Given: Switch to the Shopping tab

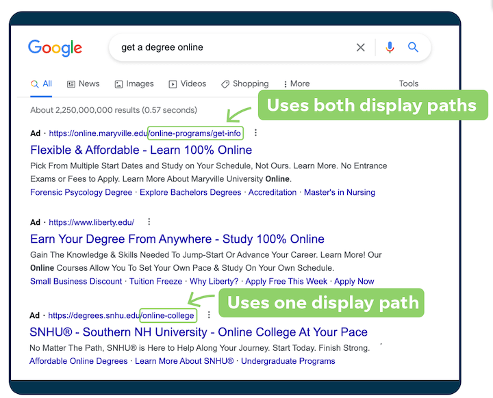Looking at the screenshot, I should (245, 84).
